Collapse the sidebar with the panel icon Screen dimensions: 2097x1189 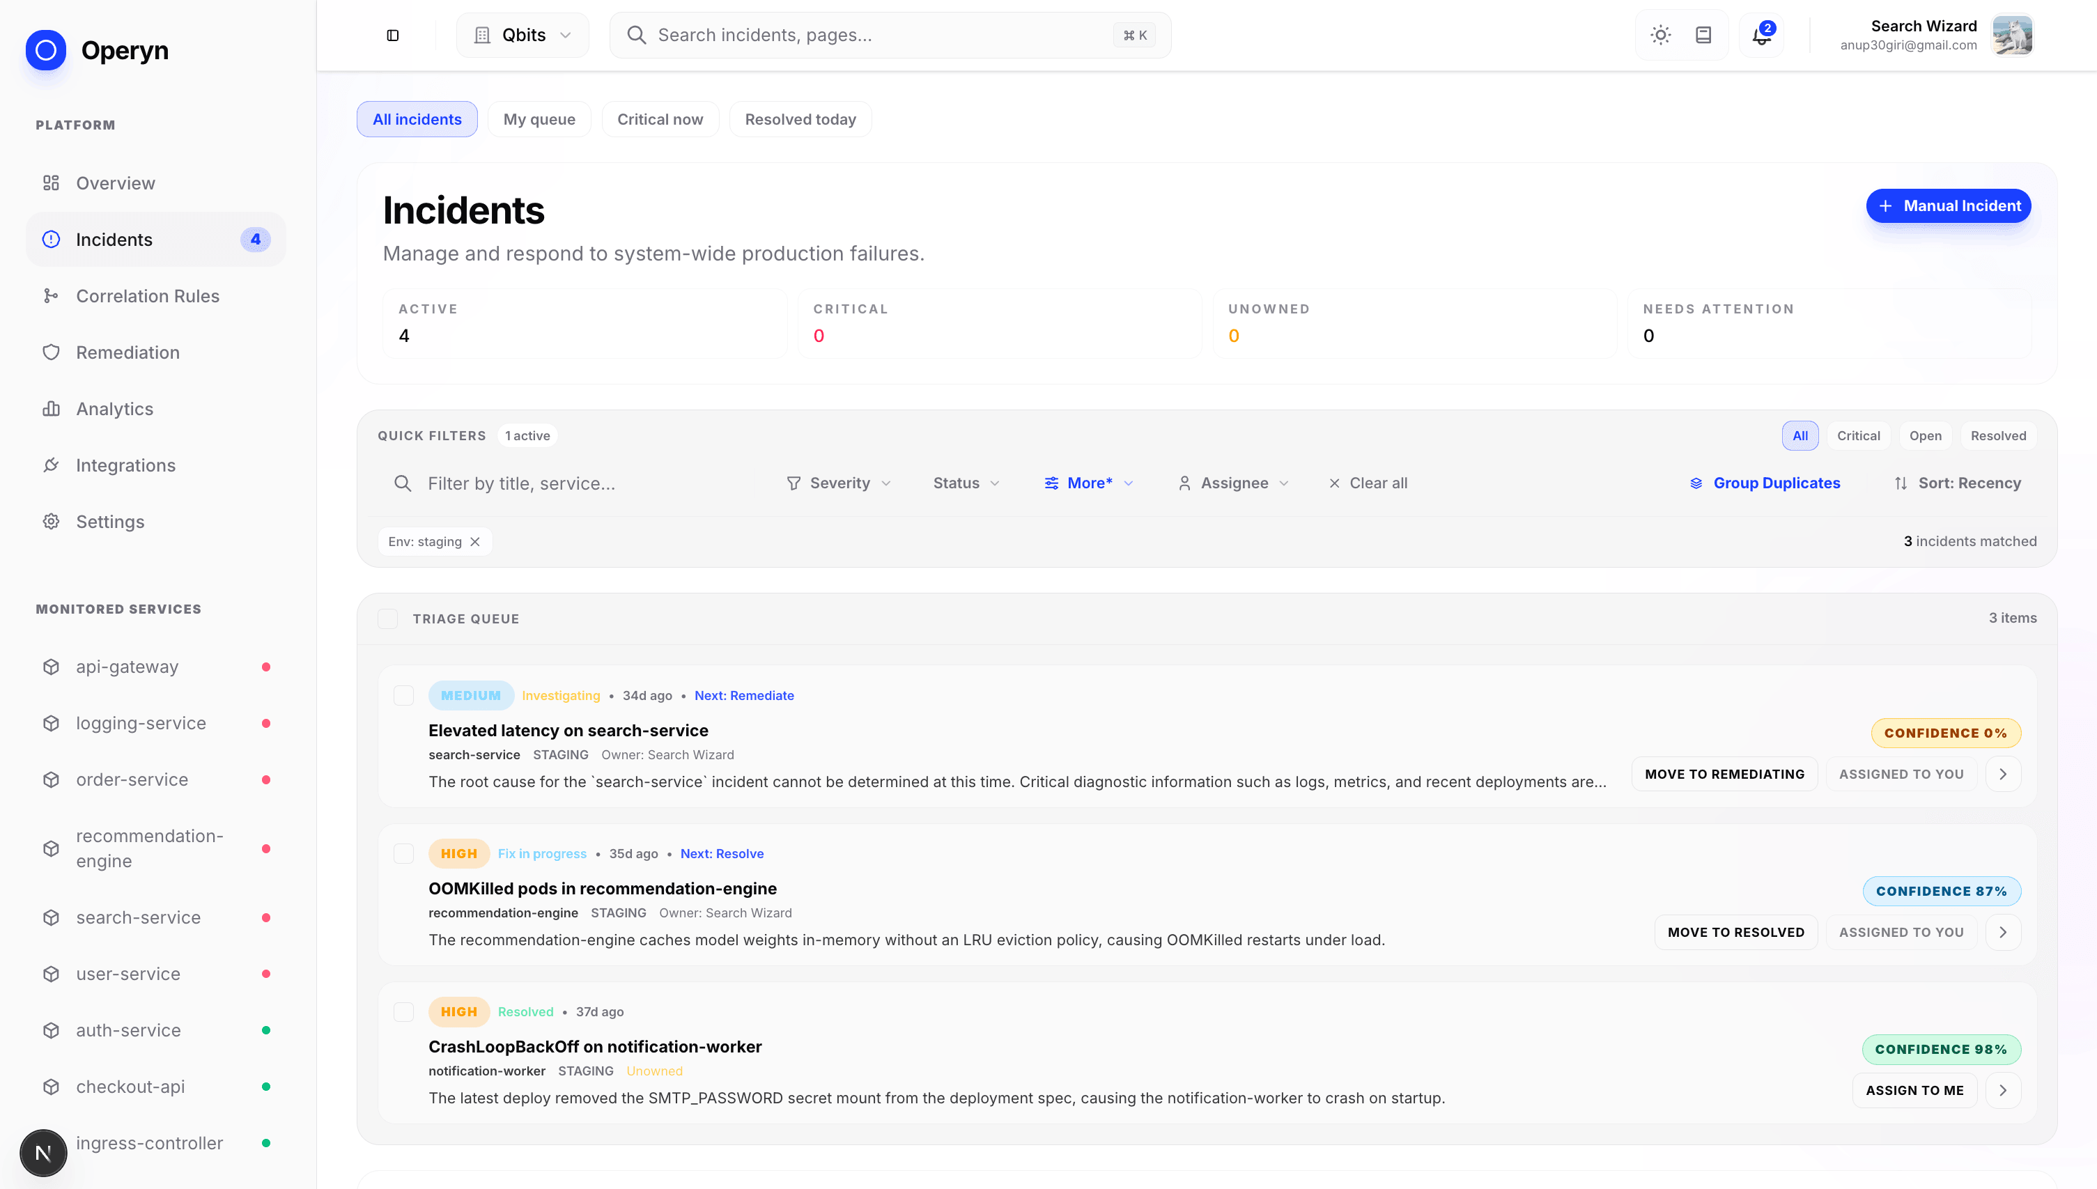(393, 35)
